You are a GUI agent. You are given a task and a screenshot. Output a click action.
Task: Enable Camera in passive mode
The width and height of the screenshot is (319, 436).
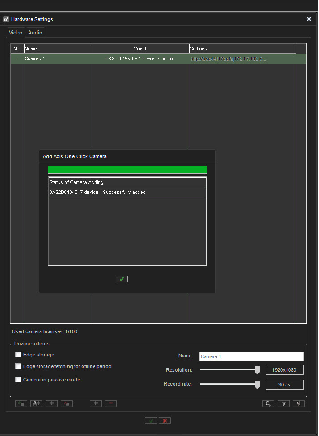[x=18, y=380]
